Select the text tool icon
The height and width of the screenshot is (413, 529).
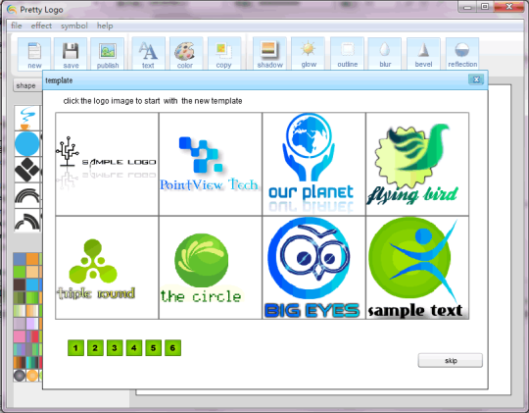[x=148, y=54]
